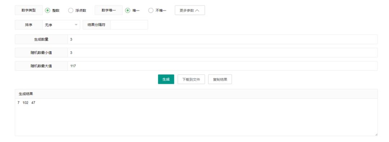Click the 结果分隔符 input field
The image size is (389, 142).
(129, 25)
